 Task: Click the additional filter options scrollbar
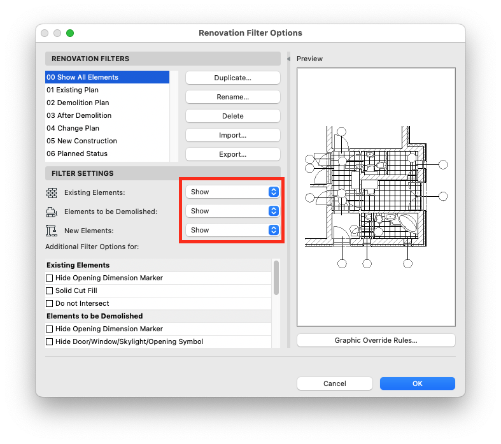pos(276,278)
